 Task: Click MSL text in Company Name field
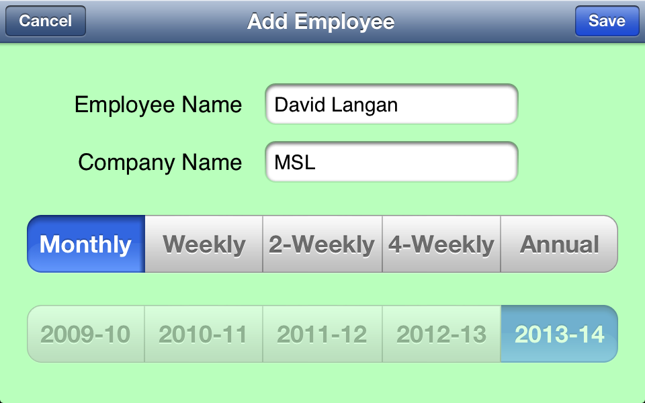click(295, 163)
